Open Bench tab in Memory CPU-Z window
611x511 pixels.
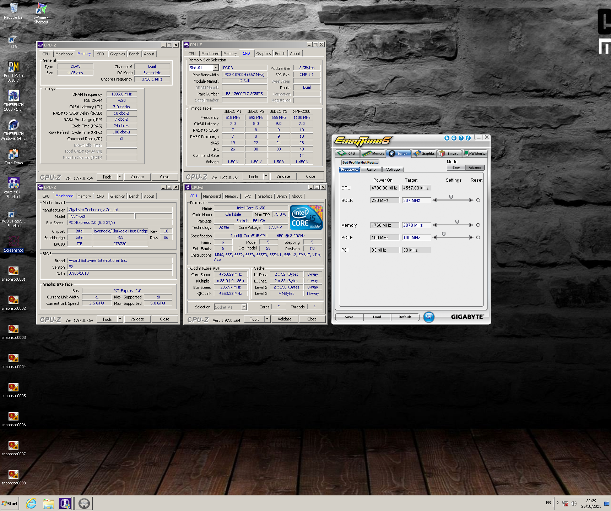pos(134,54)
